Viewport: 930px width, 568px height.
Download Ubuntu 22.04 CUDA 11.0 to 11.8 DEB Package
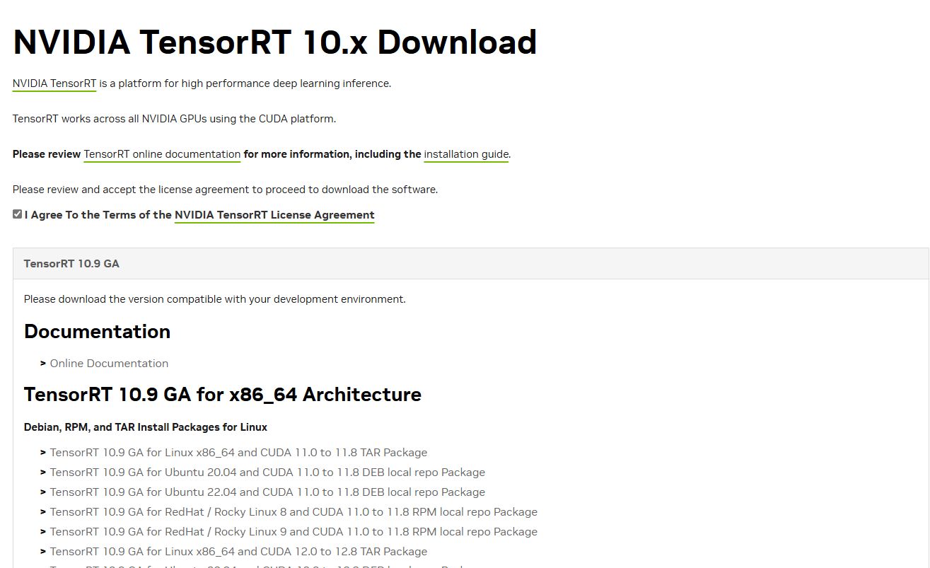pyautogui.click(x=267, y=492)
